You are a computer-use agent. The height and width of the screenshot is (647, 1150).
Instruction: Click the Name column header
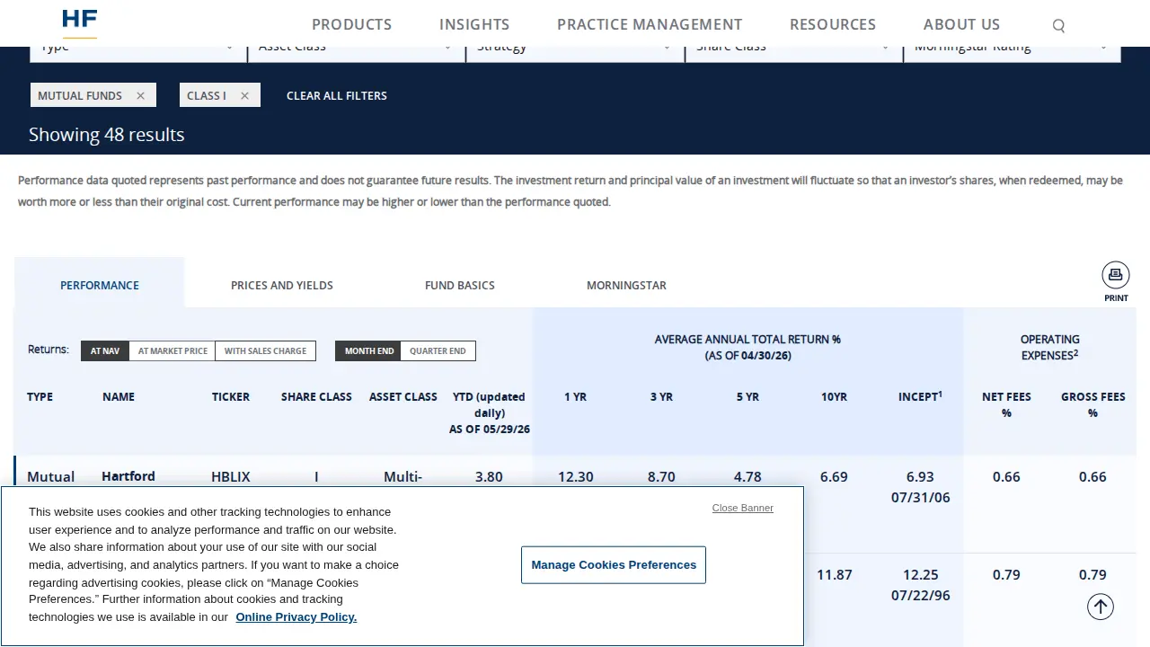119,396
